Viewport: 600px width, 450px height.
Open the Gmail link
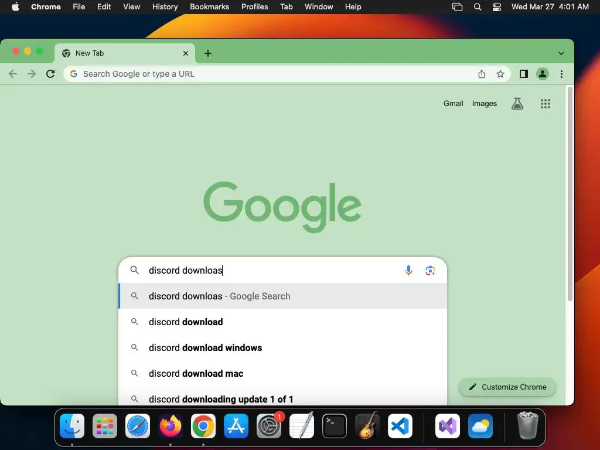453,103
